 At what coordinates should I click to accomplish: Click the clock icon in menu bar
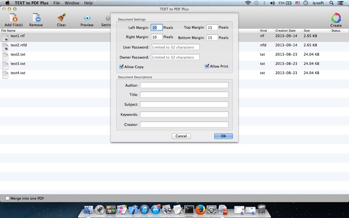[x=306, y=3]
